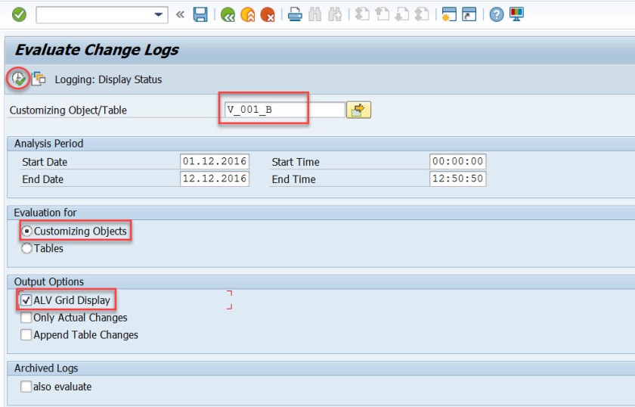Viewport: 635px width, 407px height.
Task: Click the green Back icon
Action: click(x=228, y=15)
